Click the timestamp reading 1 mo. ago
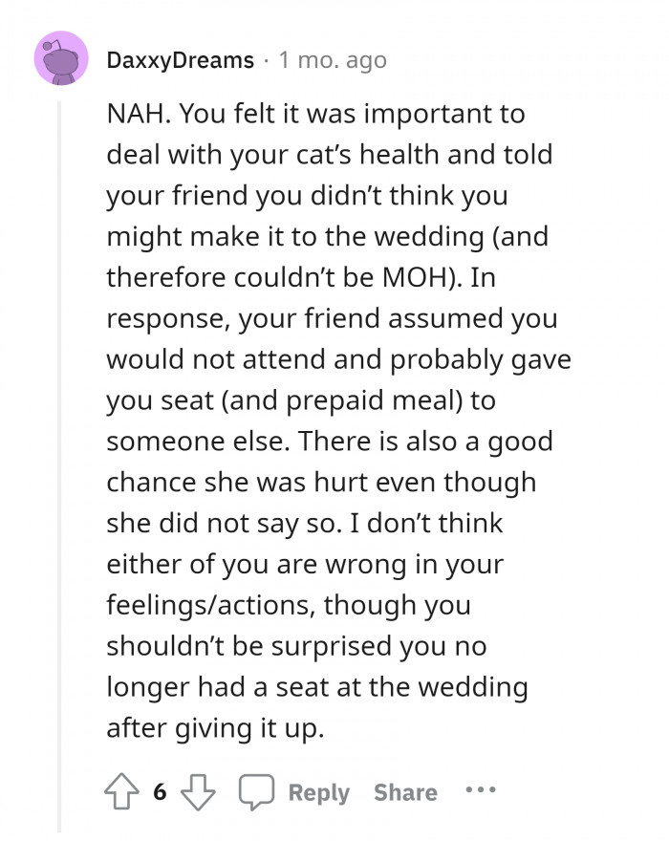The height and width of the screenshot is (841, 669). [x=330, y=60]
